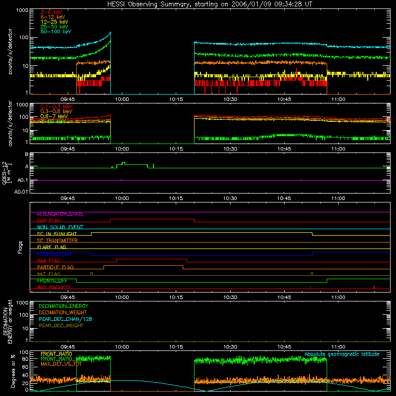This screenshot has width=396, height=396.
Task: Click the ATTENUATOR_STATE flag label
Action: pos(60,214)
